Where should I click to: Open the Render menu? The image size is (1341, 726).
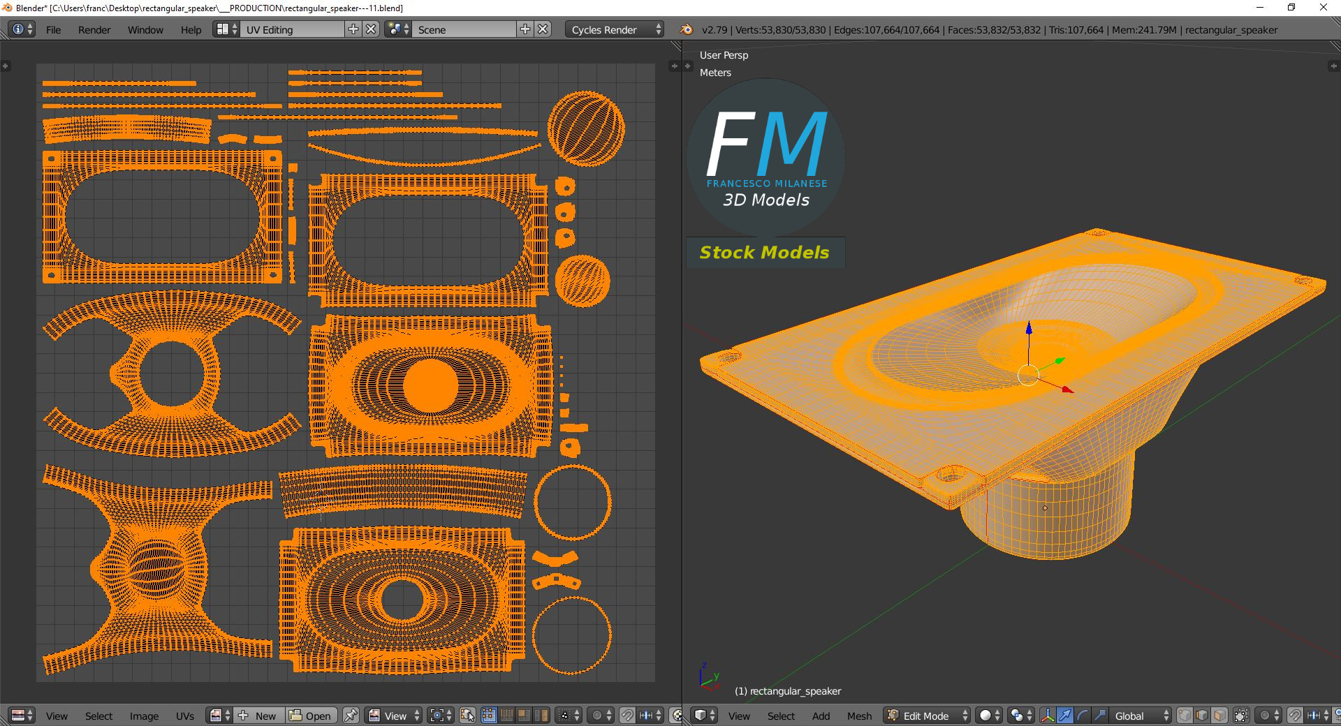tap(94, 29)
